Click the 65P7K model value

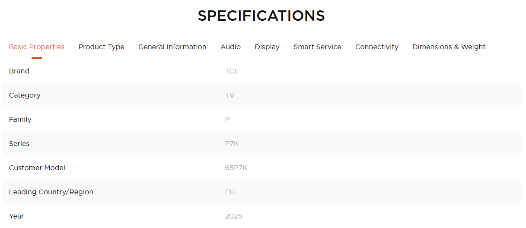point(236,168)
